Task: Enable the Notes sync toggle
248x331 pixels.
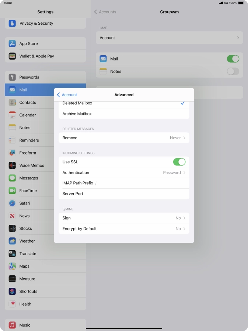Action: click(233, 72)
